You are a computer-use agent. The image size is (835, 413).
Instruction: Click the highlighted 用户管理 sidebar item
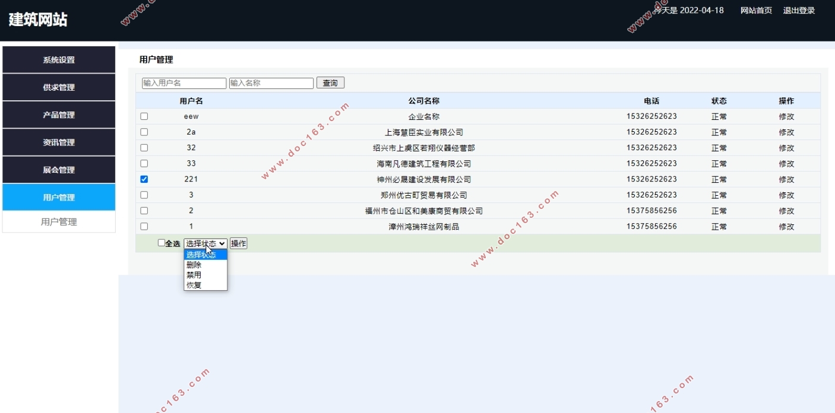(x=59, y=197)
